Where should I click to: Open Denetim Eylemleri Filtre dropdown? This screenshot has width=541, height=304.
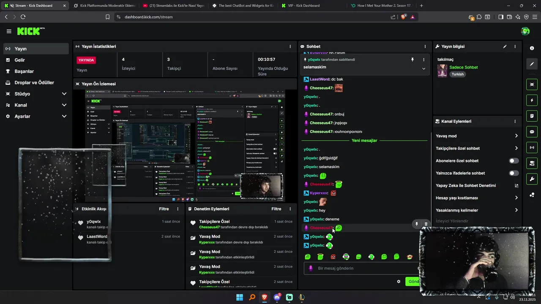(276, 209)
